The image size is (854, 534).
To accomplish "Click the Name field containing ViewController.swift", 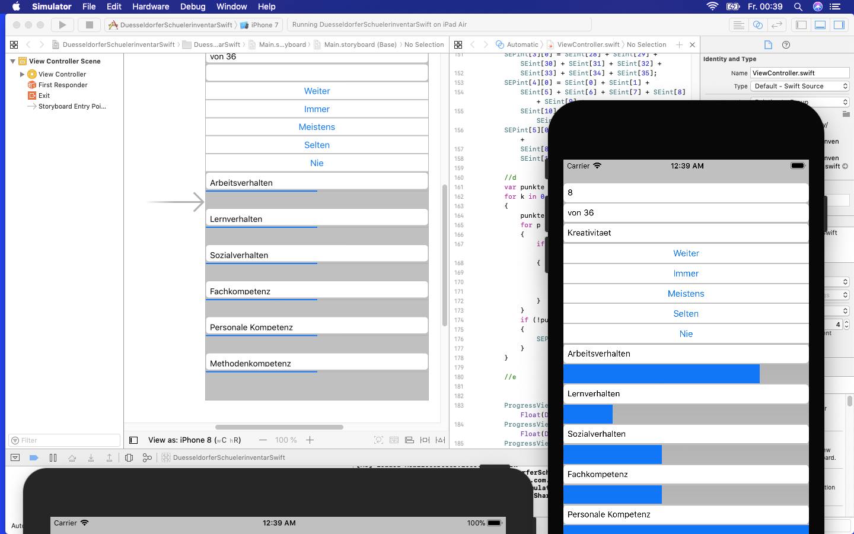I will pos(799,73).
